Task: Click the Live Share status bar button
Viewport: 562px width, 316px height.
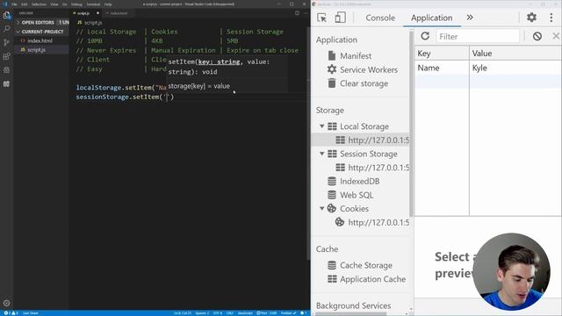Action: click(31, 313)
